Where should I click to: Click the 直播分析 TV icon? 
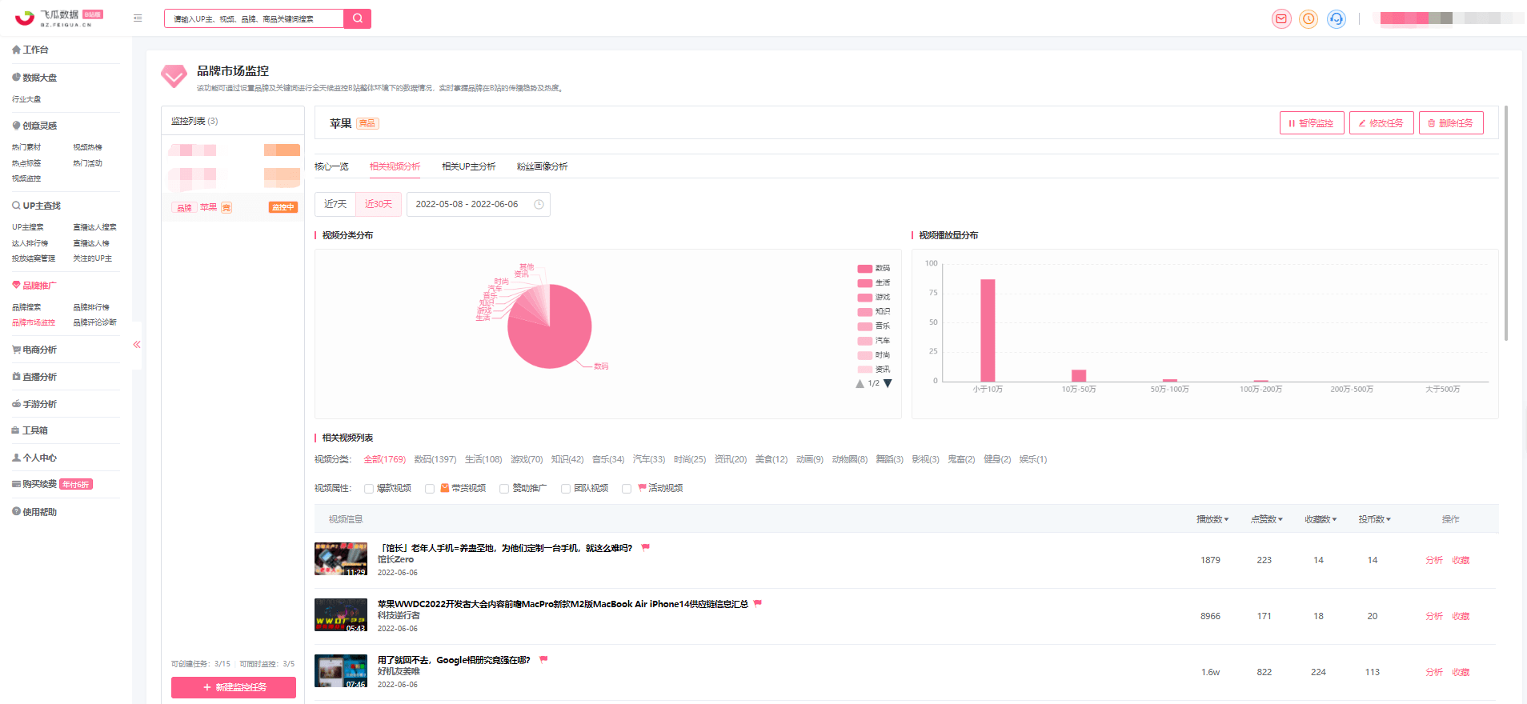tap(16, 377)
